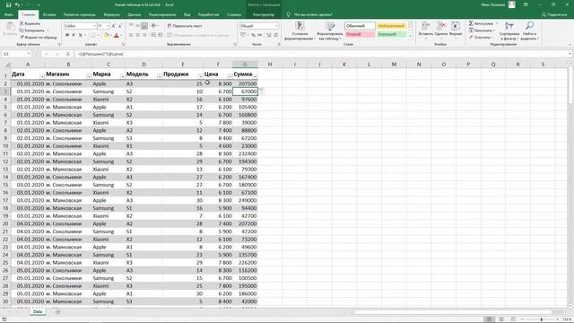
Task: Center text horizontally
Action: tap(137, 35)
